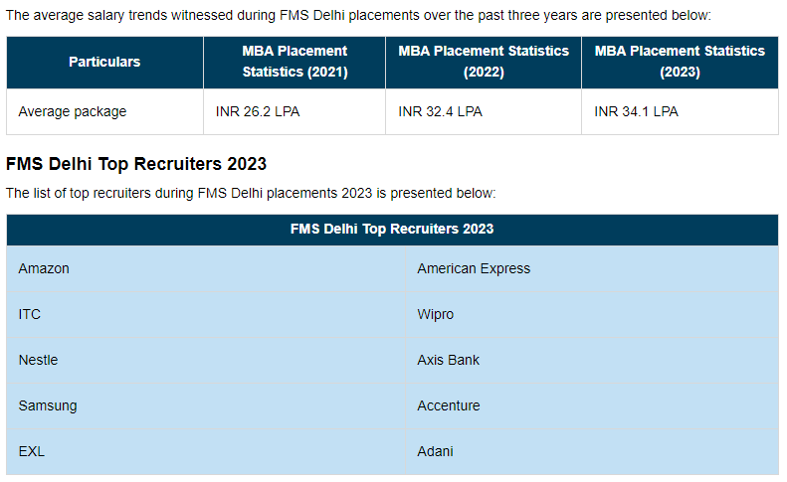Click the recruiters table header bar
787x482 pixels.
(392, 229)
